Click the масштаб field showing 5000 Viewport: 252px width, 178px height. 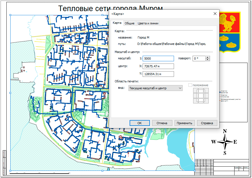tap(158, 59)
